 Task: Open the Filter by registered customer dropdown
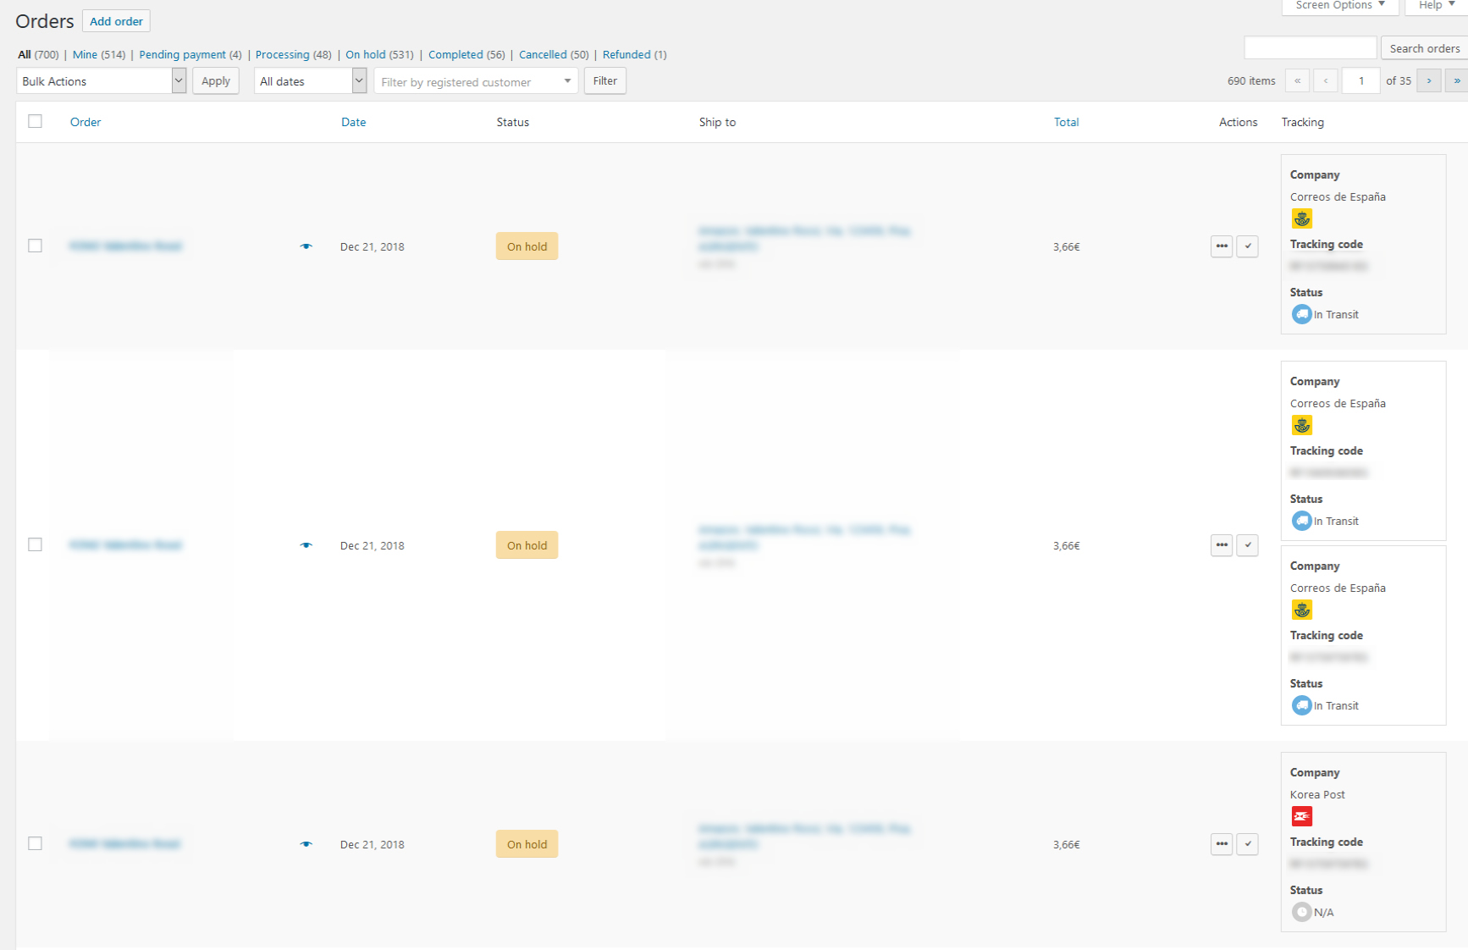pos(475,81)
